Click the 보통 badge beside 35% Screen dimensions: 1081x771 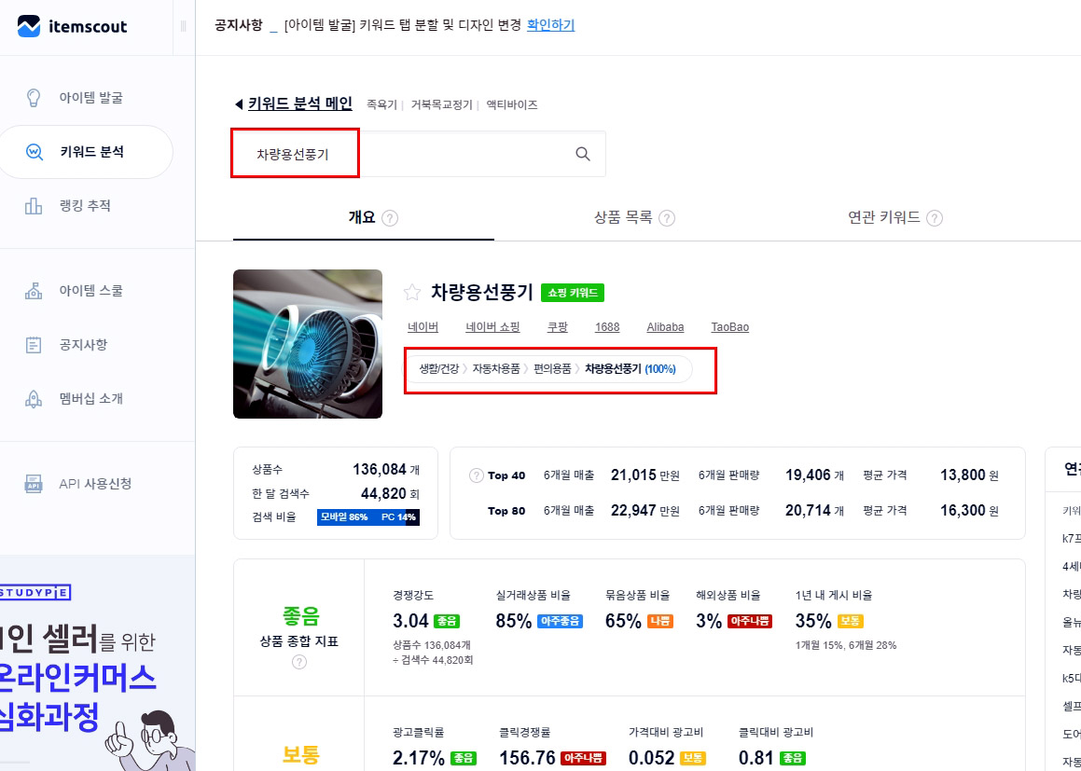click(x=850, y=621)
